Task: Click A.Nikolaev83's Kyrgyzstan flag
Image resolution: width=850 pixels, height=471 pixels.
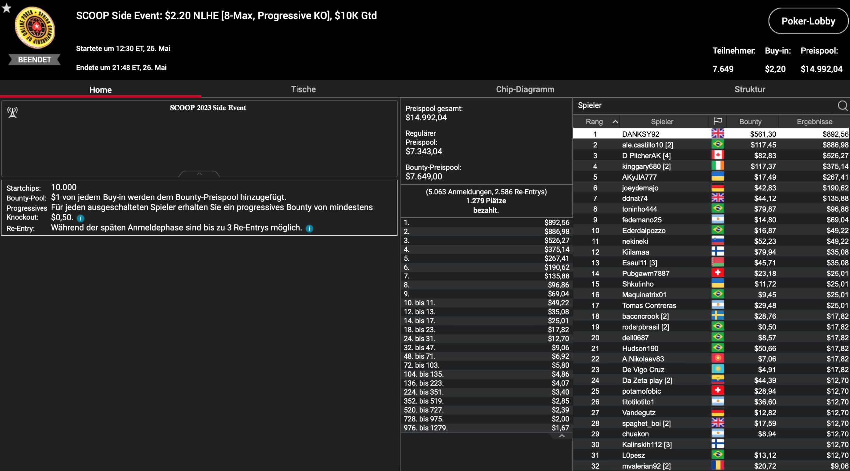Action: [718, 358]
